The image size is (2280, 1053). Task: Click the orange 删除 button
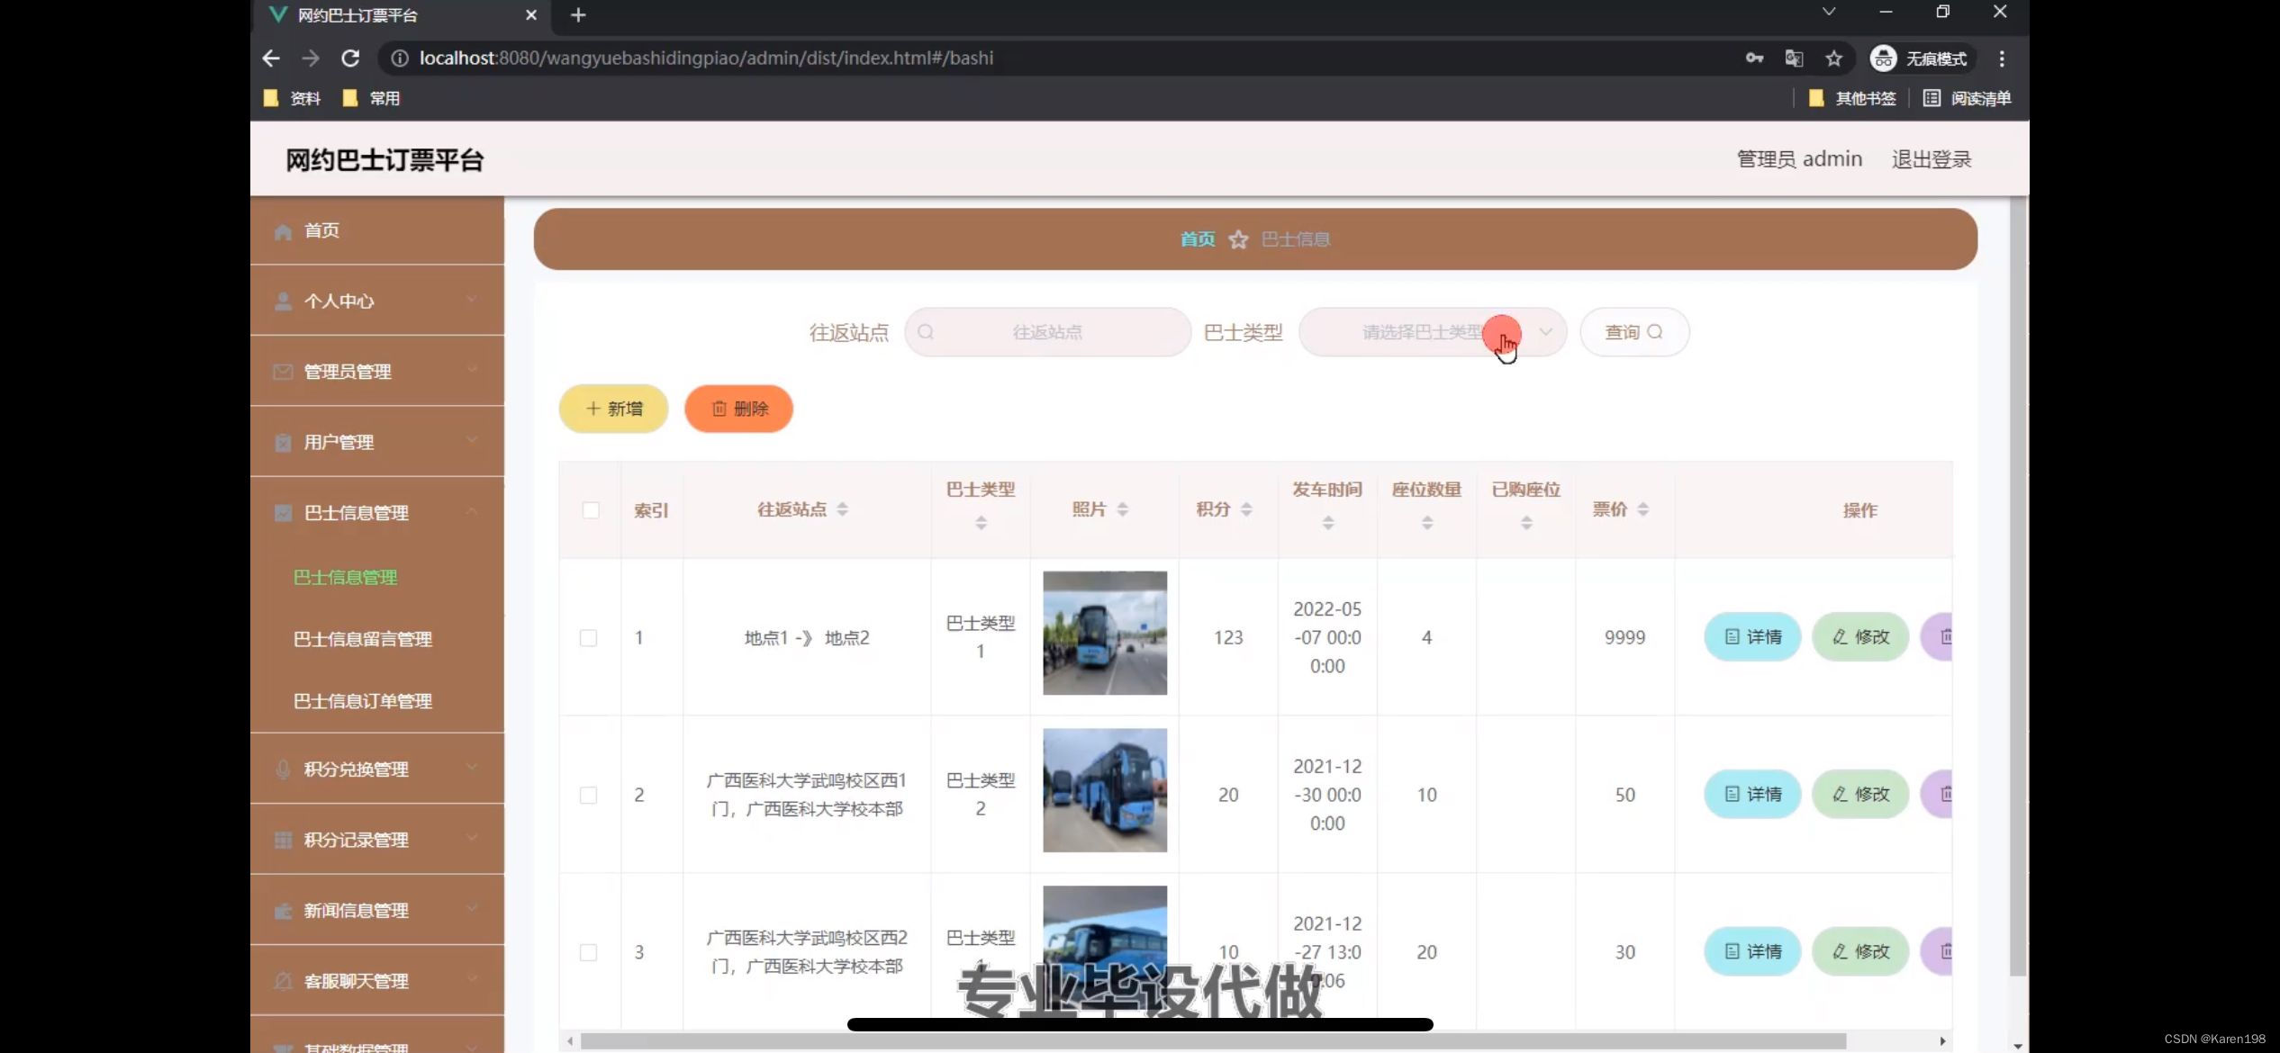738,409
